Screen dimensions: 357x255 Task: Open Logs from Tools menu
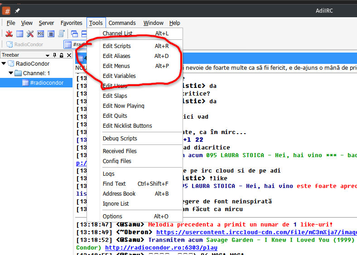[135, 174]
